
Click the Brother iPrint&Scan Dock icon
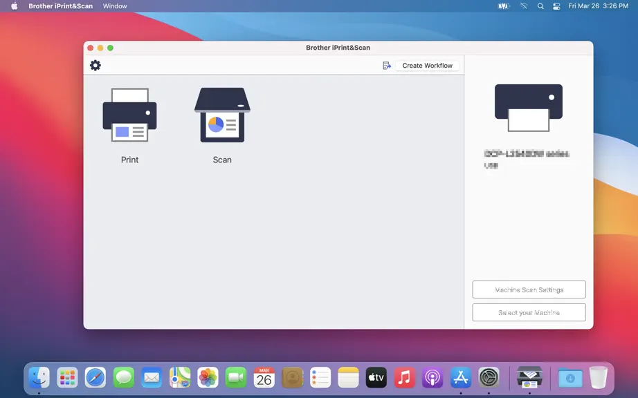coord(529,378)
